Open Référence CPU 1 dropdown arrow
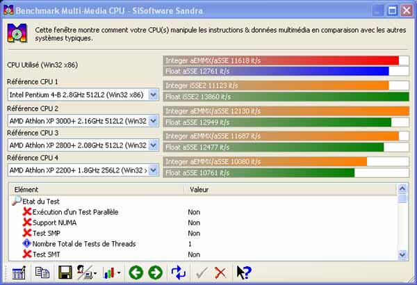Image resolution: width=417 pixels, height=285 pixels. 153,95
